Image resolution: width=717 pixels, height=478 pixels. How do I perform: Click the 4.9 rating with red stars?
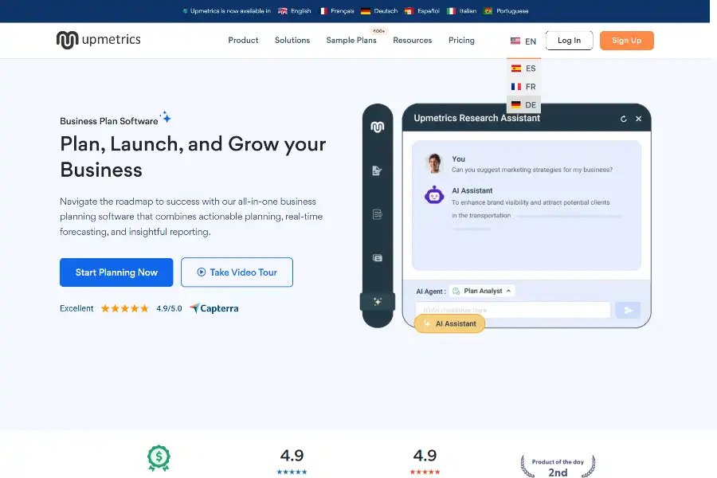(x=425, y=461)
